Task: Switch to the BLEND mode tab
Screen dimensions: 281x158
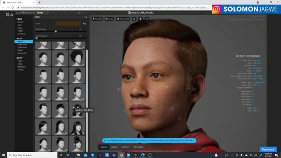Action: (104, 147)
